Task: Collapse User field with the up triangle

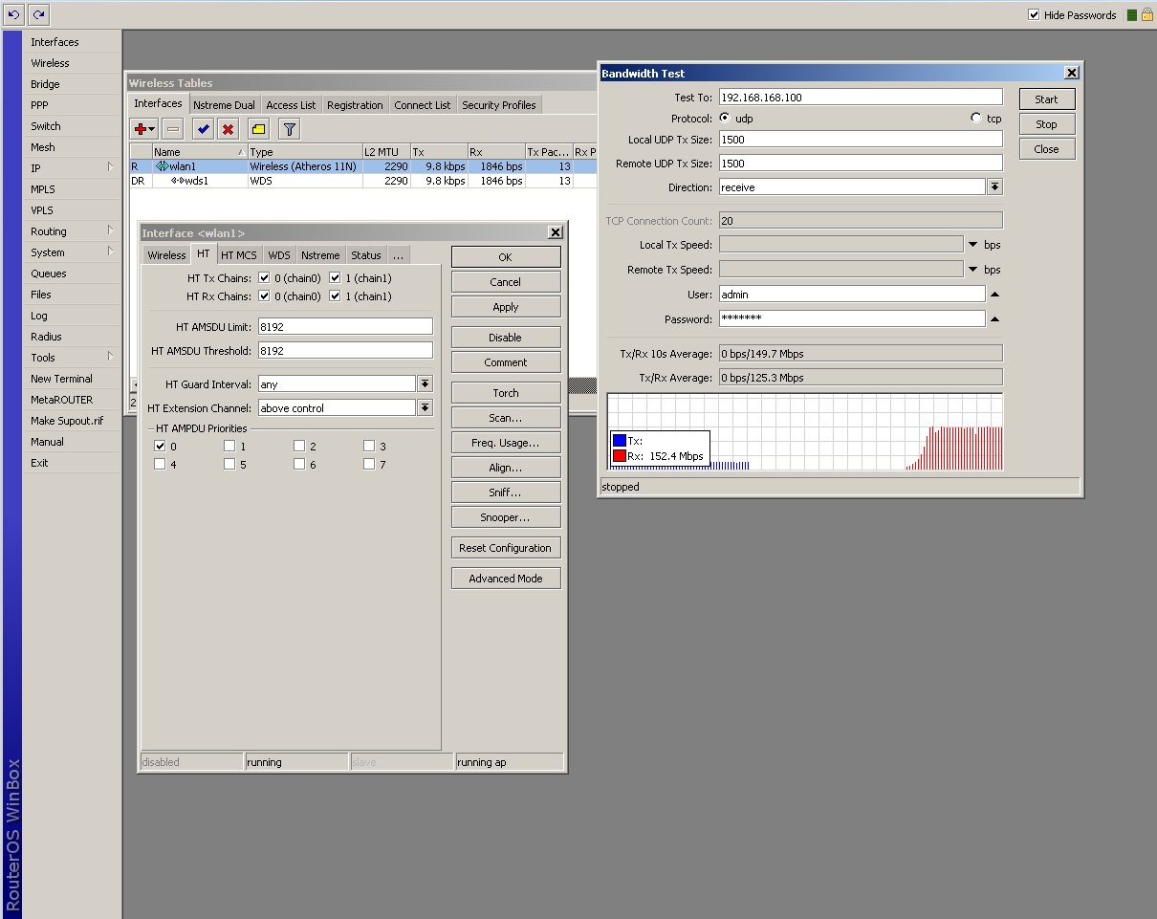Action: tap(994, 295)
